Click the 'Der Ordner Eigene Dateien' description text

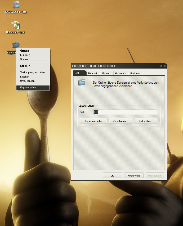click(x=126, y=84)
